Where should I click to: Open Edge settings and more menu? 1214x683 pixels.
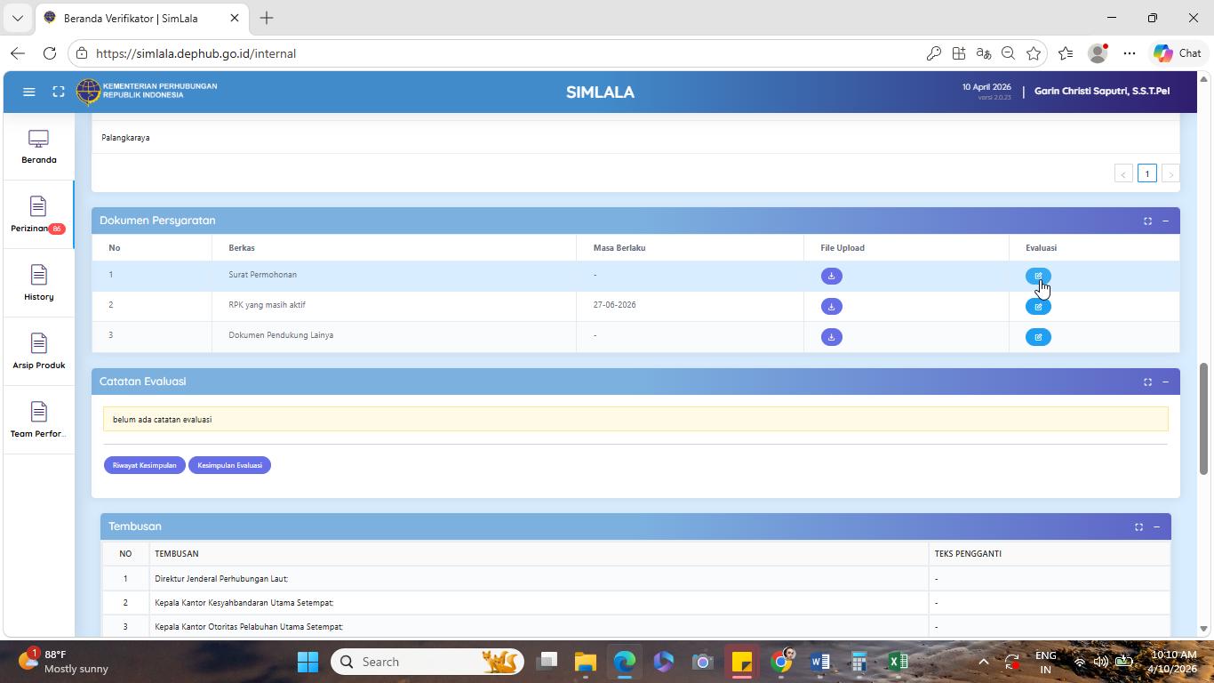(x=1130, y=53)
